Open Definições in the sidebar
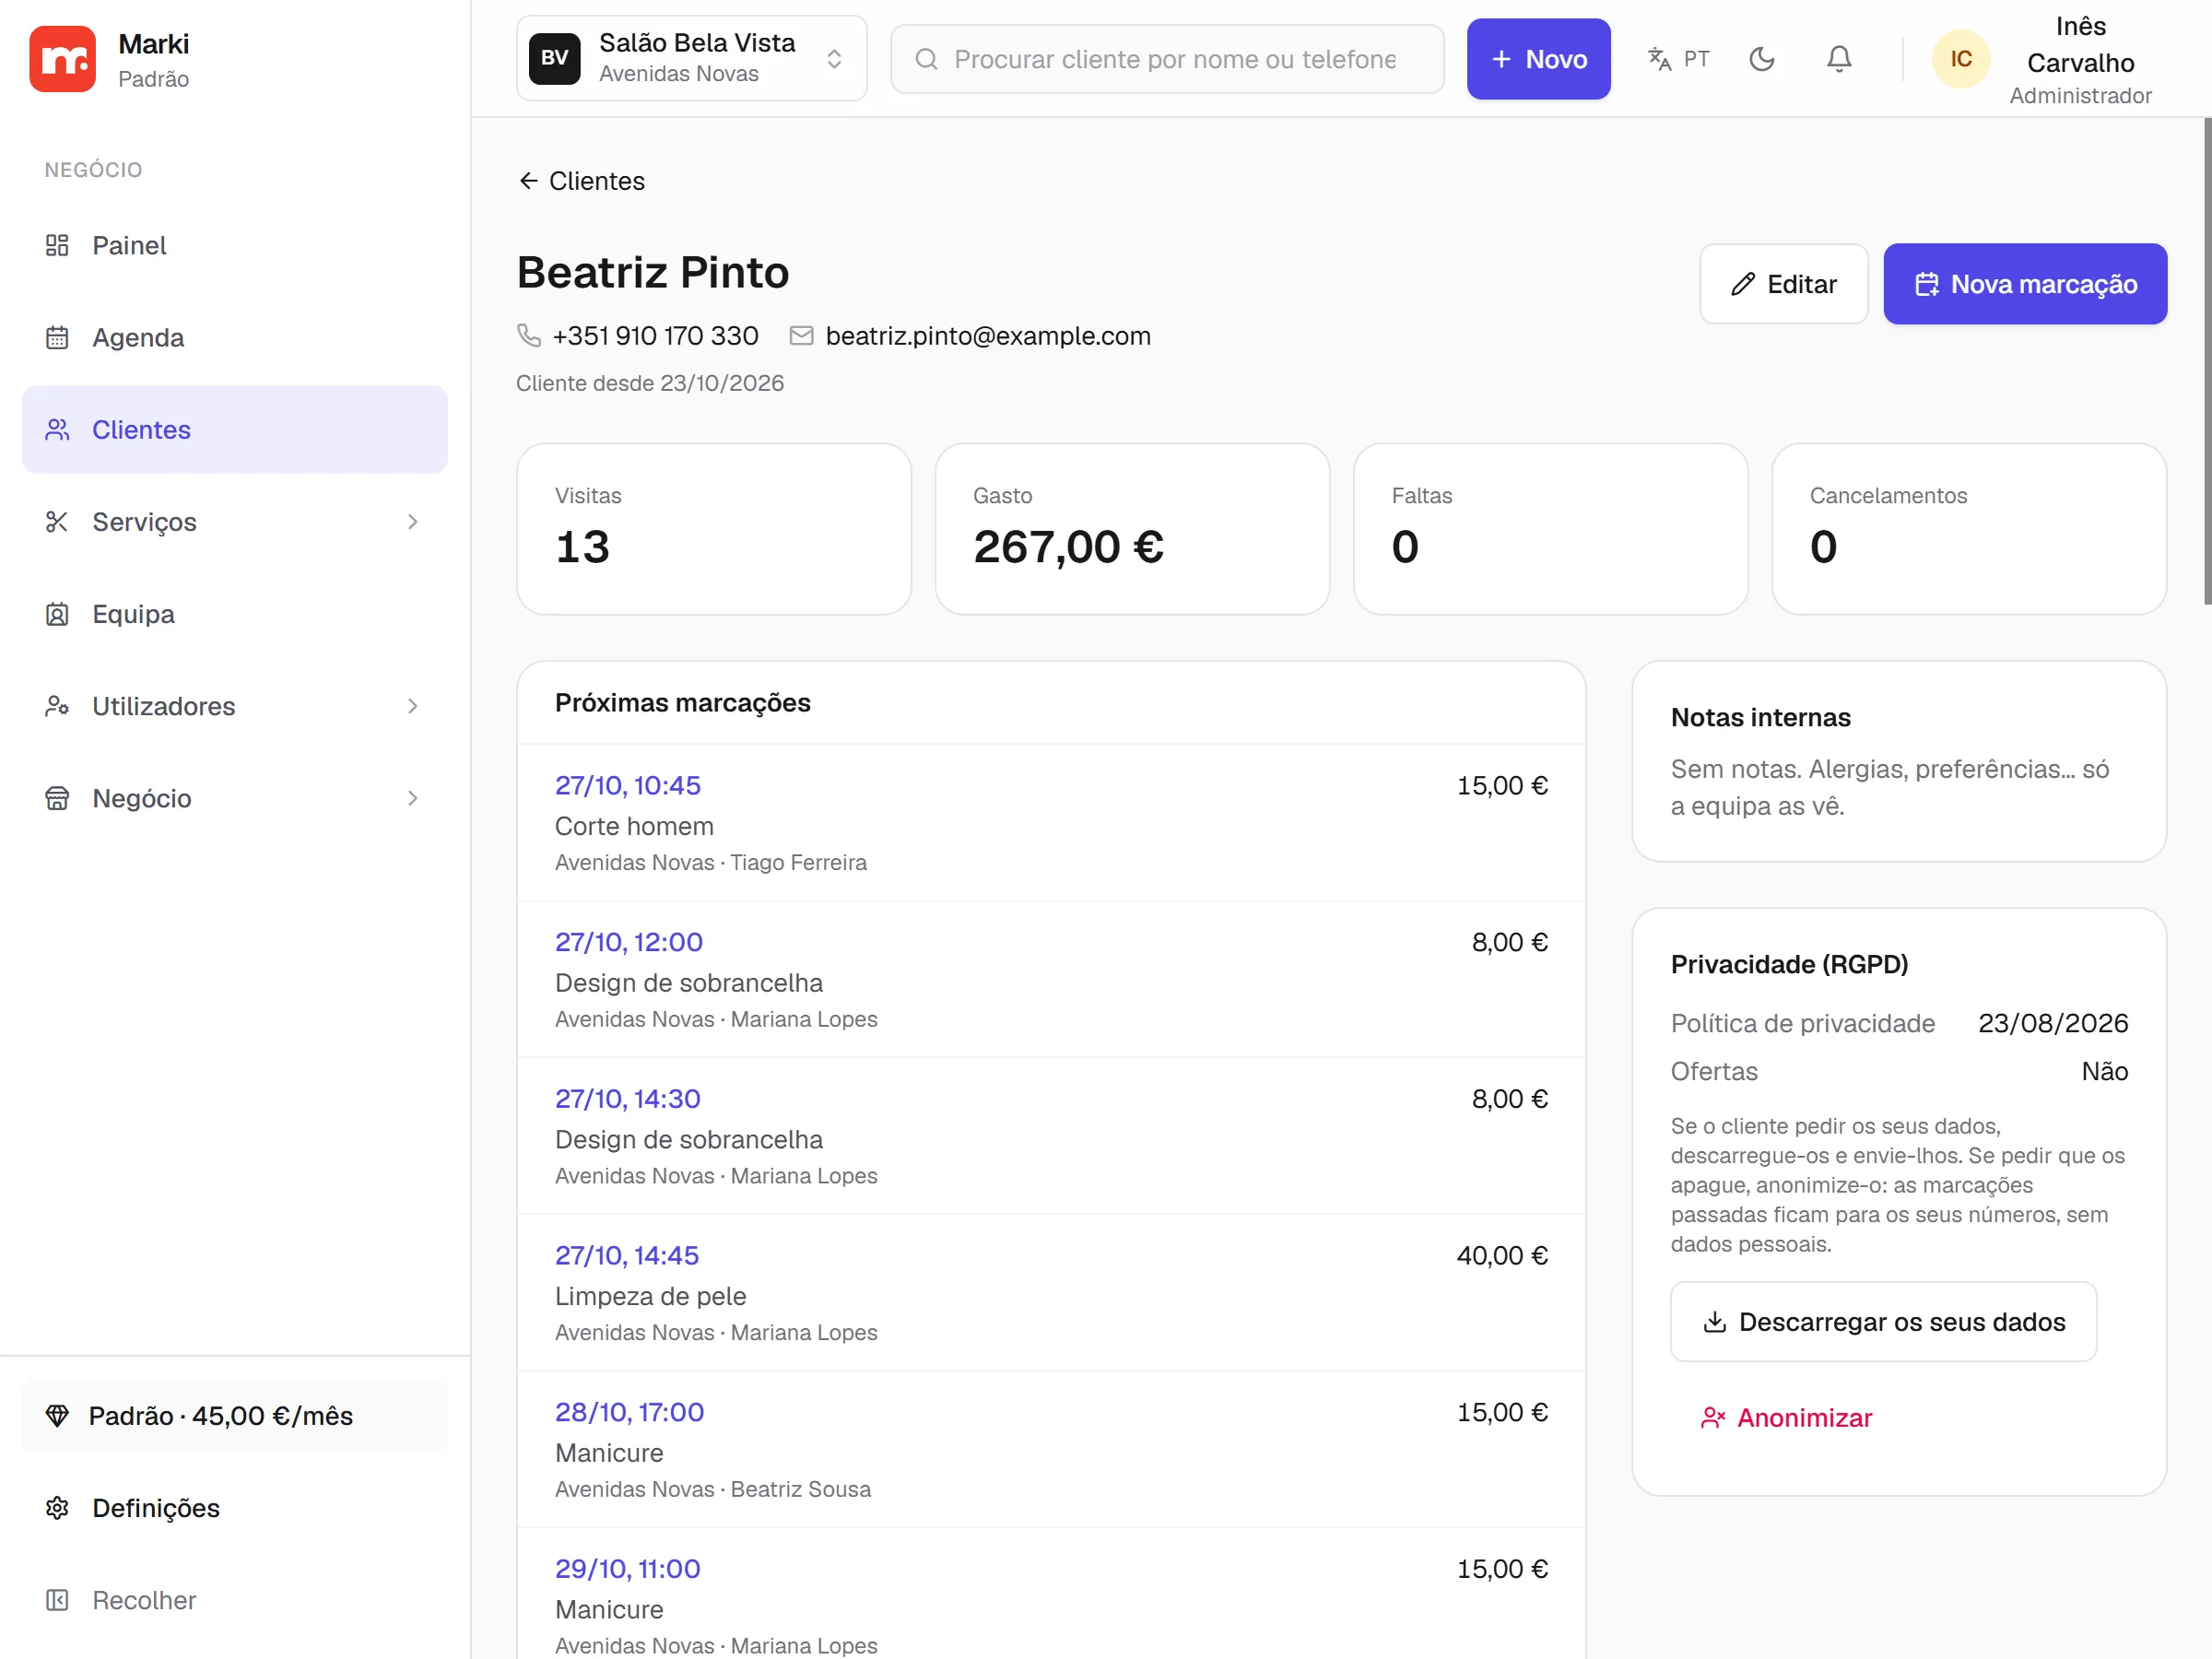Image resolution: width=2212 pixels, height=1659 pixels. point(234,1507)
